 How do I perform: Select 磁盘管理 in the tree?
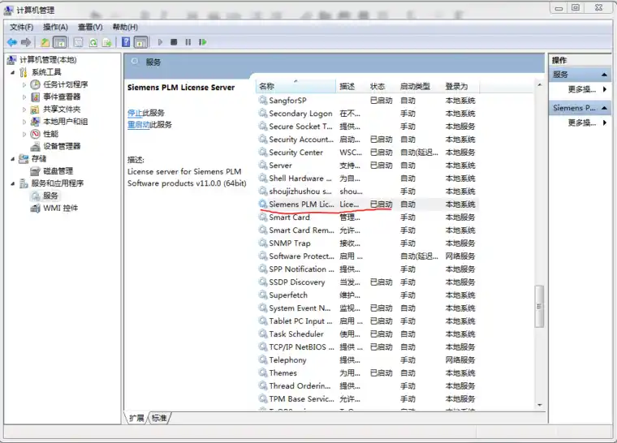58,171
